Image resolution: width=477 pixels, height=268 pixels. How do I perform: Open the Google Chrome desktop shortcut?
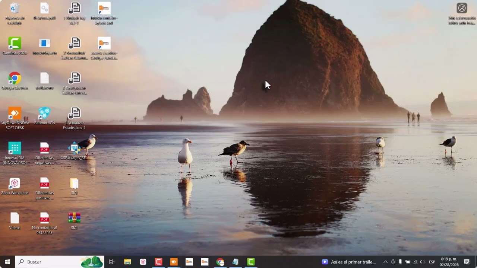click(x=15, y=81)
